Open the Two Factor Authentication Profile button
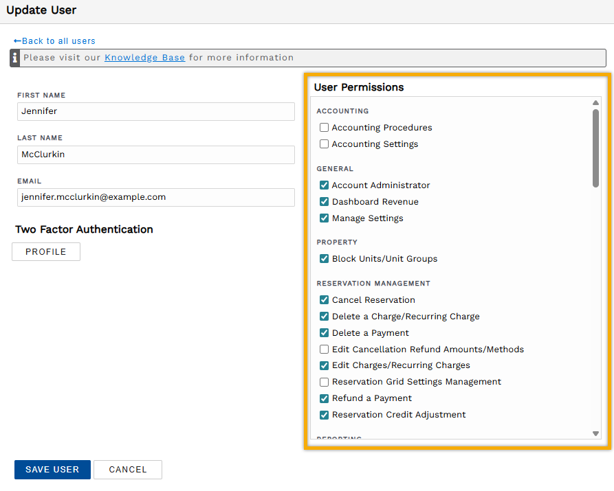The height and width of the screenshot is (491, 614). click(46, 251)
